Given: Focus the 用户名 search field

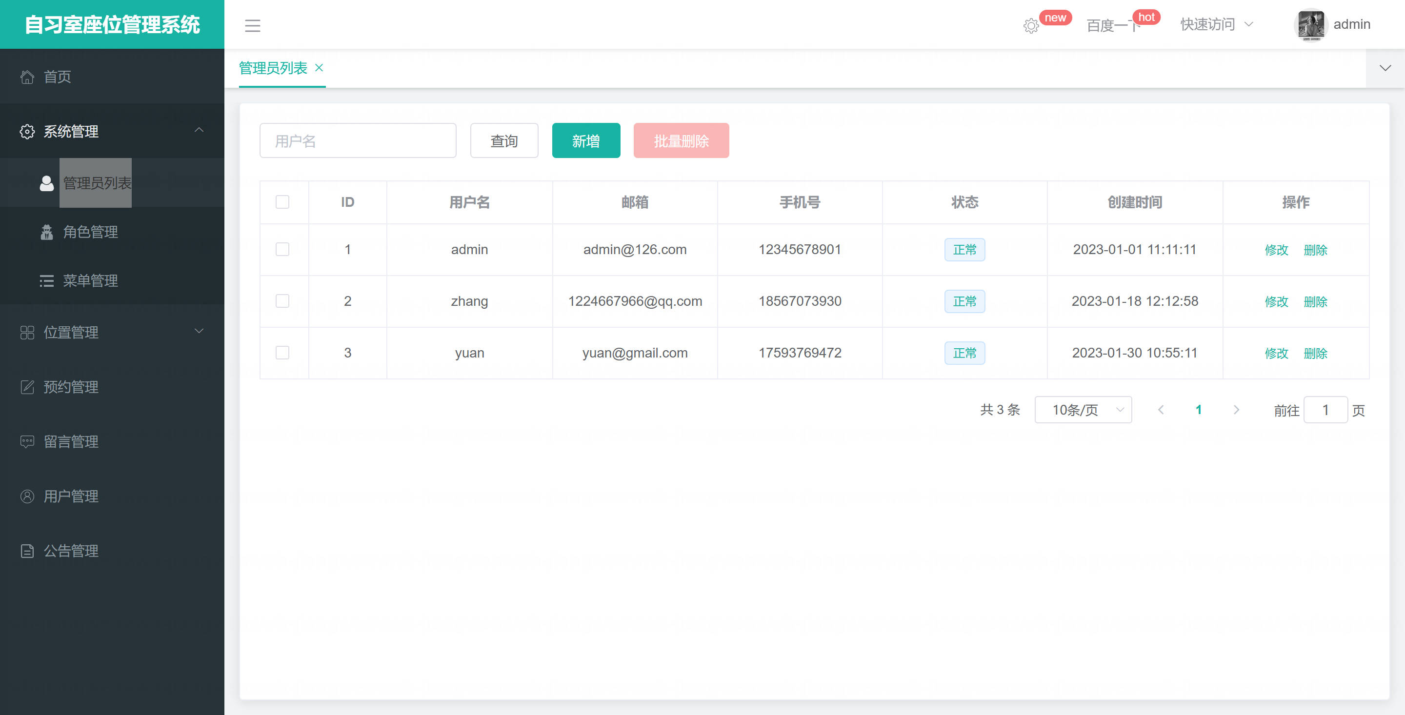Looking at the screenshot, I should pos(358,141).
